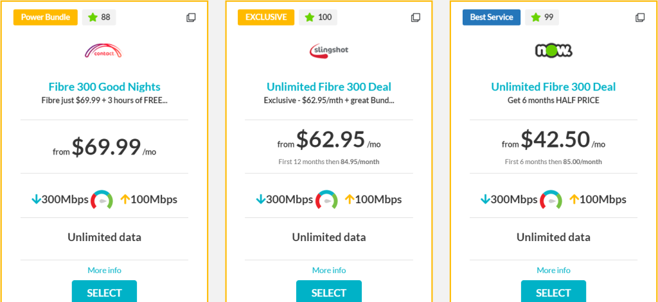Click the star rating 99 badge
Image resolution: width=658 pixels, height=302 pixels.
tap(543, 17)
